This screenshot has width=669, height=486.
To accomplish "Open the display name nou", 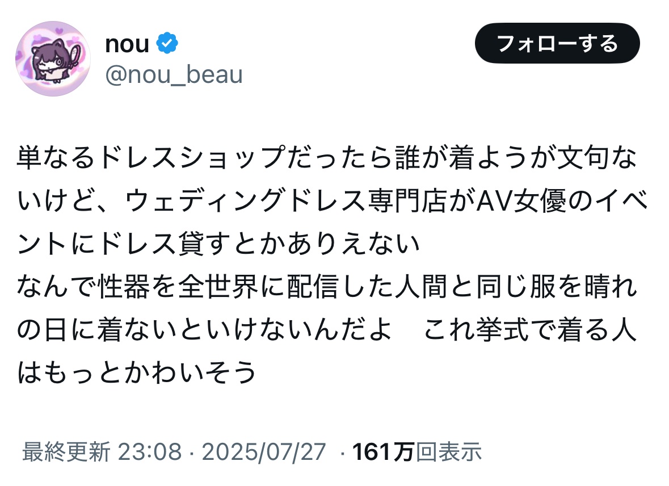I will pos(127,44).
